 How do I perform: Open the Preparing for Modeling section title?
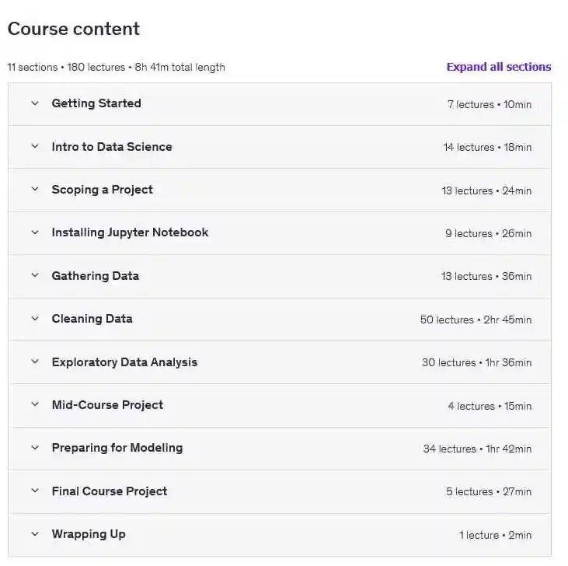pyautogui.click(x=117, y=448)
